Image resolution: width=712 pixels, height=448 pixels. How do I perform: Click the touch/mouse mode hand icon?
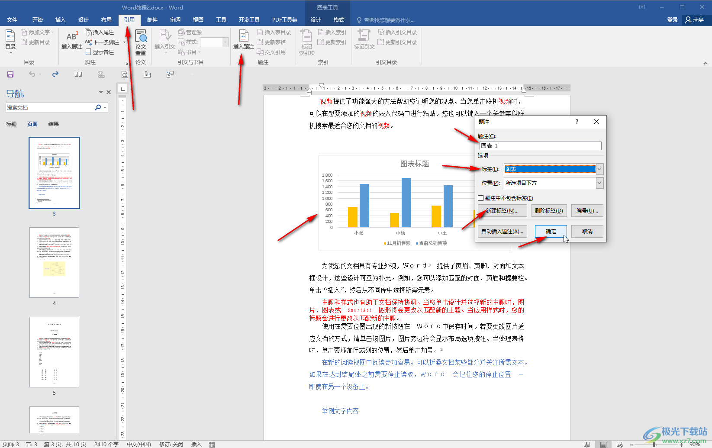147,74
